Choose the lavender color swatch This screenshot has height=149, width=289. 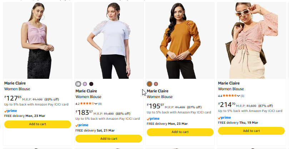click(85, 84)
